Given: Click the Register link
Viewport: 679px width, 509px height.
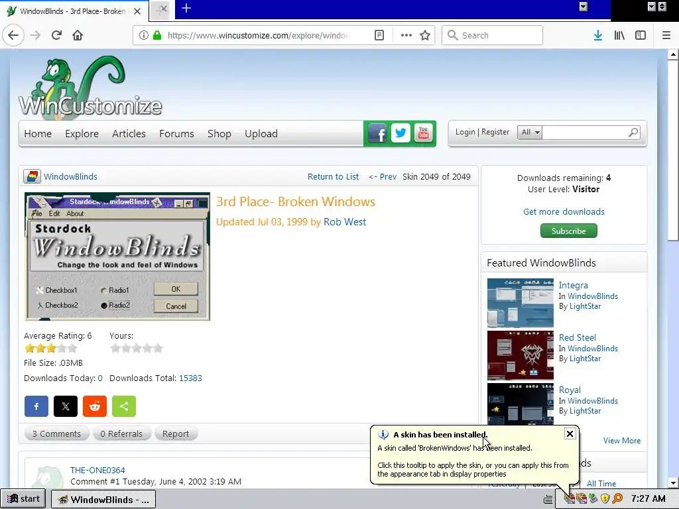Looking at the screenshot, I should tap(495, 132).
